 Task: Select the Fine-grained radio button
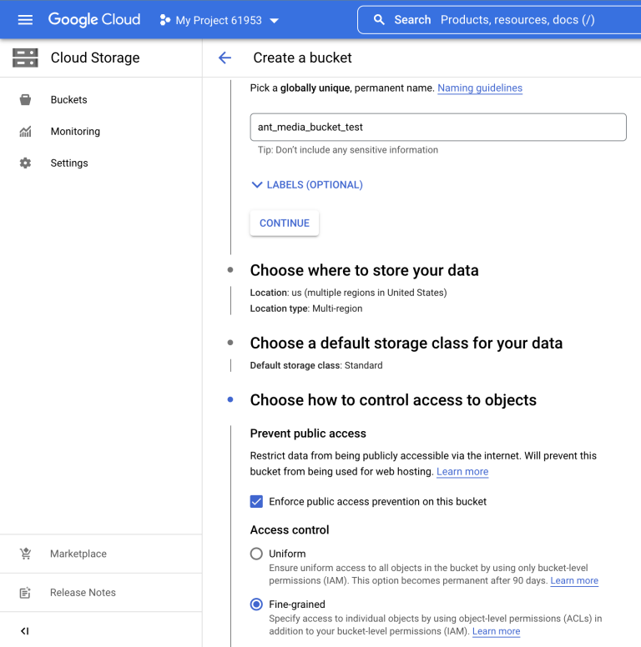click(256, 604)
